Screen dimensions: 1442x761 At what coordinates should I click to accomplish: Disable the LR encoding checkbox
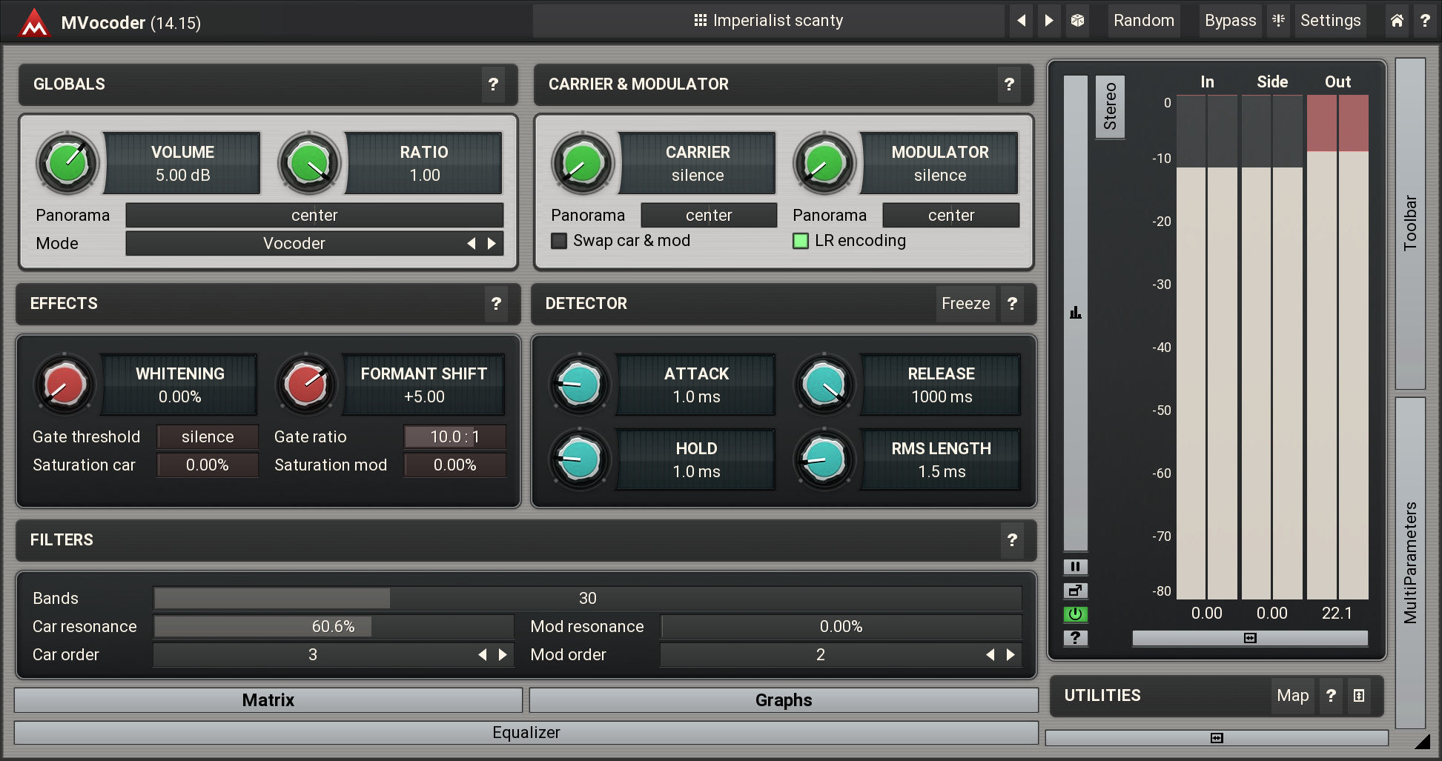click(x=801, y=241)
